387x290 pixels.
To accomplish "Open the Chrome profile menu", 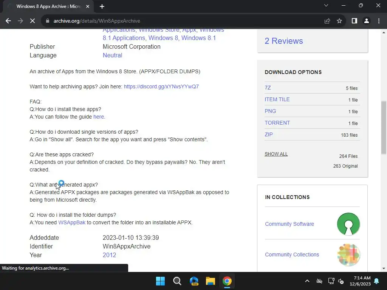I will (x=367, y=21).
